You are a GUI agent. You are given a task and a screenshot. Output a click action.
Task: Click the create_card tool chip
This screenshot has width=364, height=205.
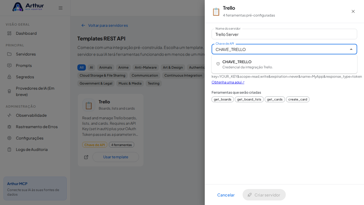pyautogui.click(x=298, y=99)
